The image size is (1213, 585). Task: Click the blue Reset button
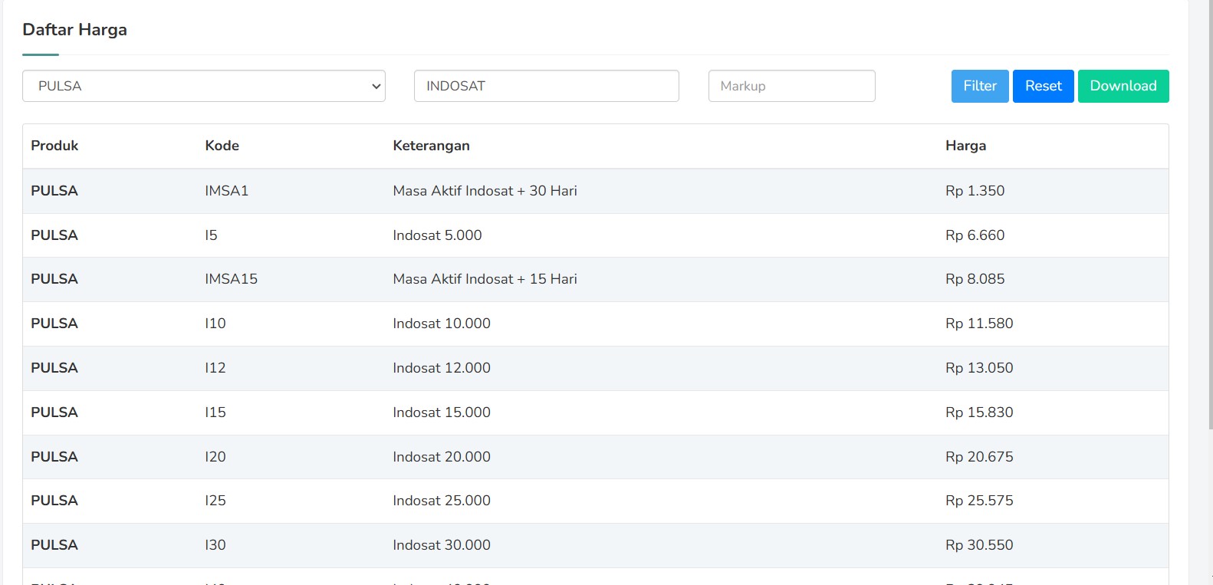[x=1043, y=86]
